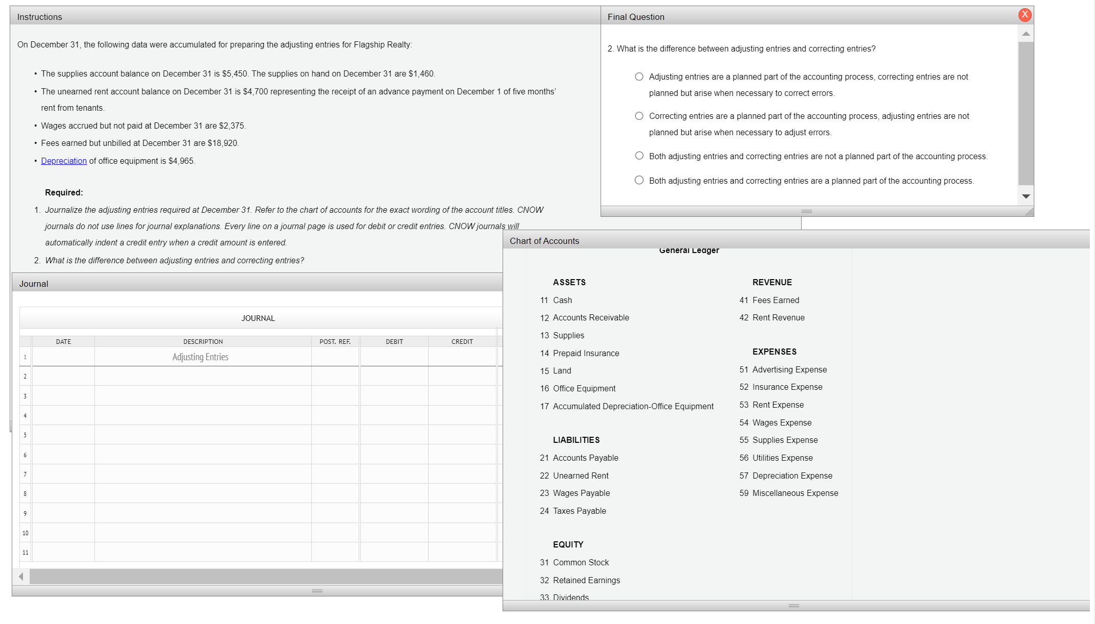Click Debit cell in journal row 2
The height and width of the screenshot is (624, 1095).
(x=394, y=376)
